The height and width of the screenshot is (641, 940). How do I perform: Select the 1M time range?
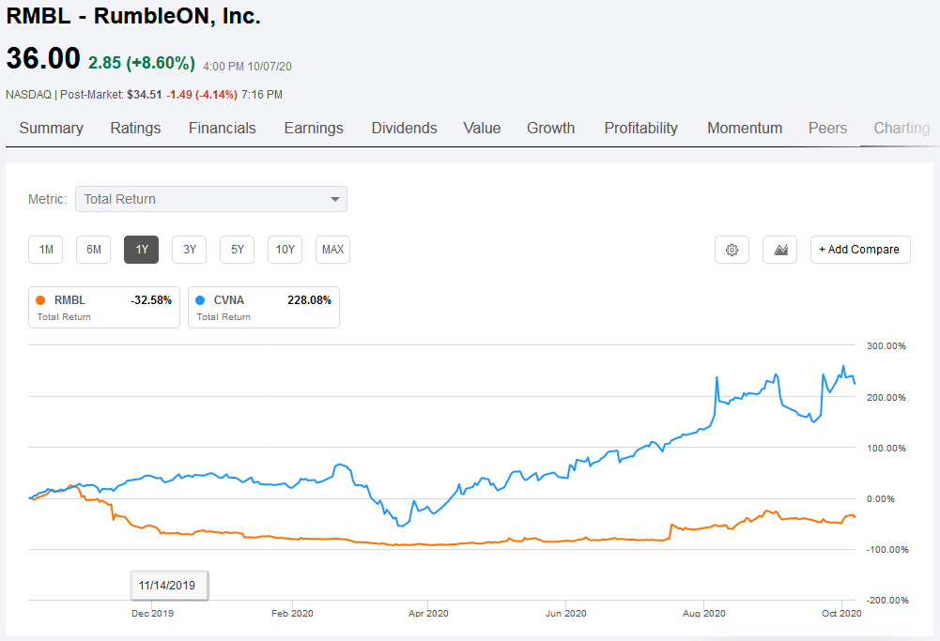(46, 250)
